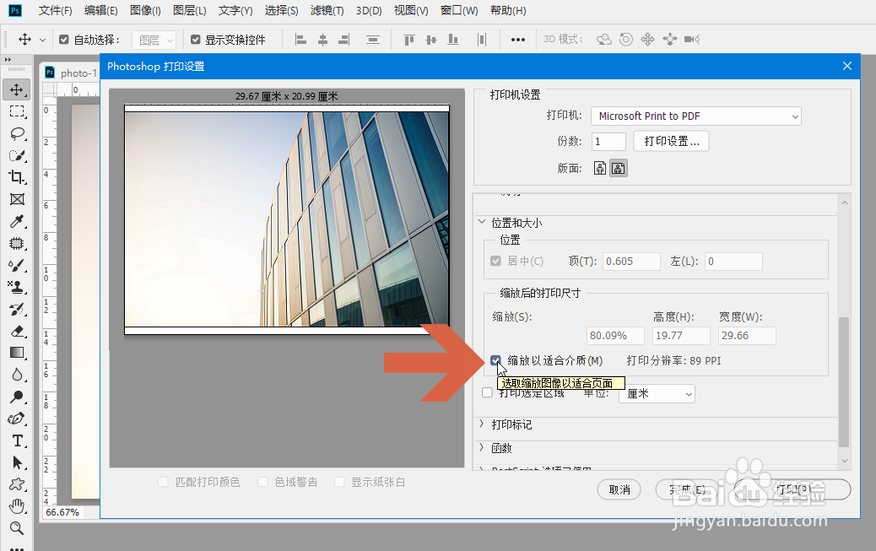Click the 份数 copies input field

608,142
